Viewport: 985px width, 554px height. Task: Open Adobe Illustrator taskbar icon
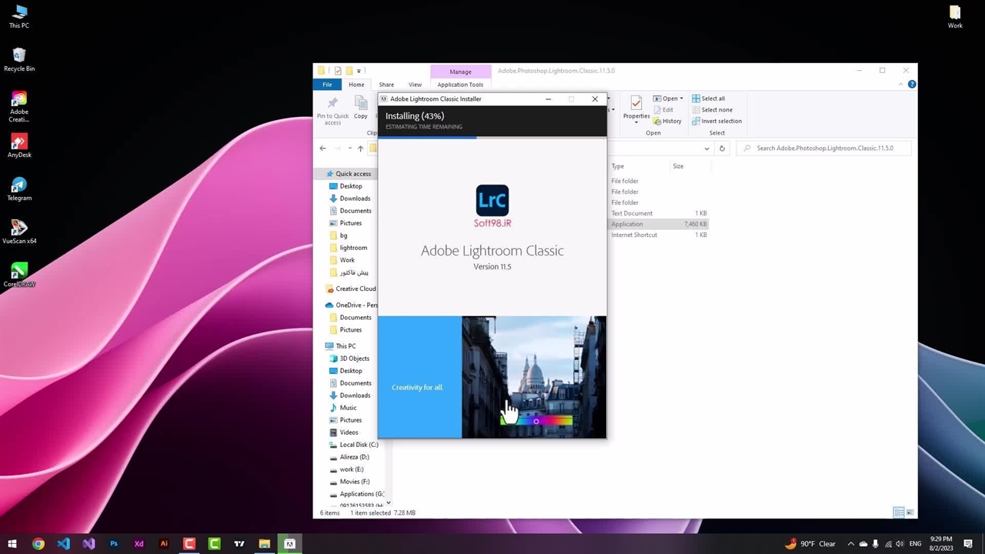coord(164,544)
